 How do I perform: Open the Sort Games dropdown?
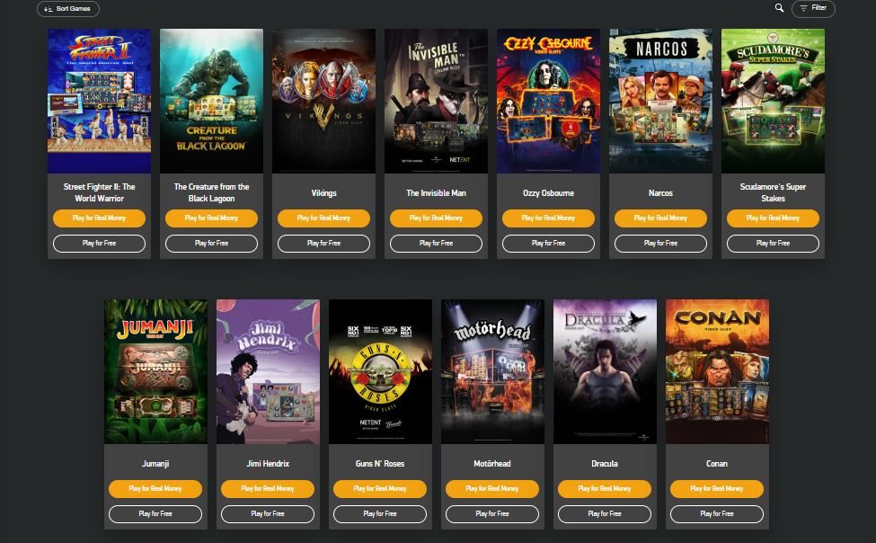68,8
